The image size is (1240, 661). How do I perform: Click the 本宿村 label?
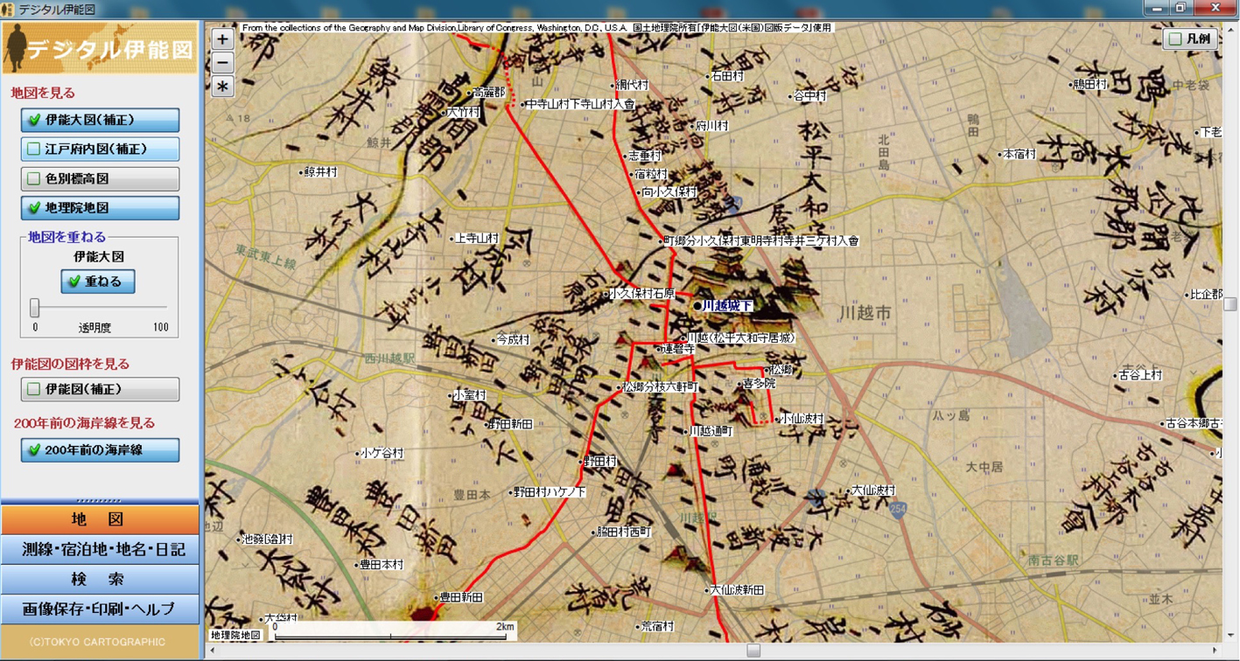1019,154
